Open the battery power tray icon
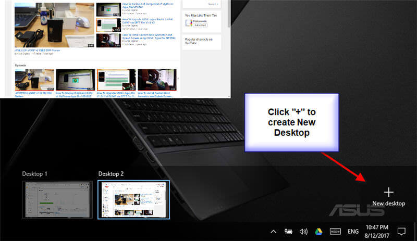Viewport: 417px width, 241px height. pyautogui.click(x=288, y=232)
